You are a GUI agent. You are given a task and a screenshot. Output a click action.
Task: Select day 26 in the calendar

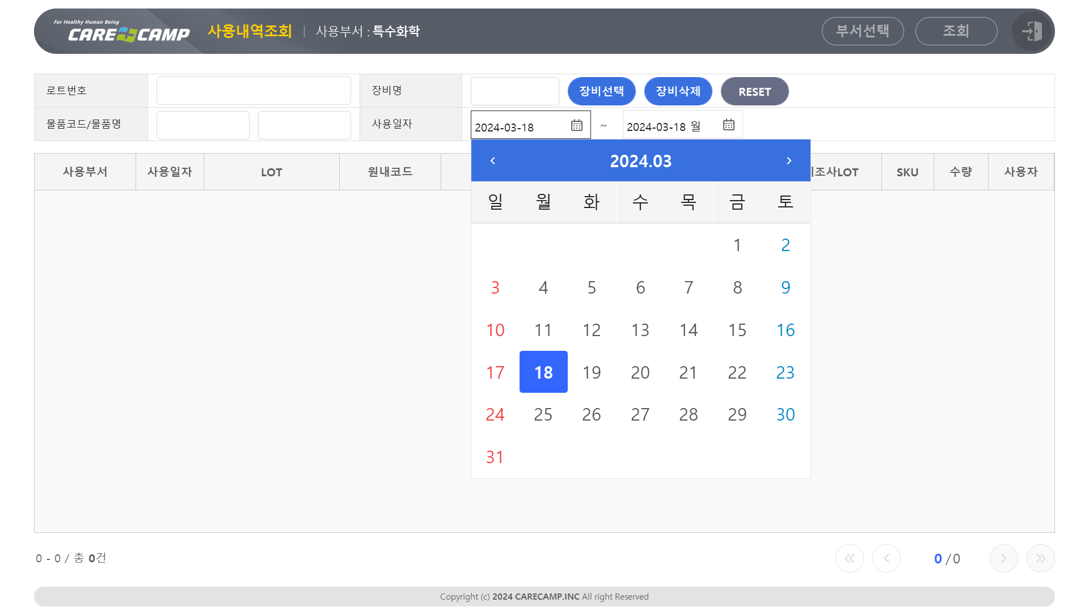592,414
